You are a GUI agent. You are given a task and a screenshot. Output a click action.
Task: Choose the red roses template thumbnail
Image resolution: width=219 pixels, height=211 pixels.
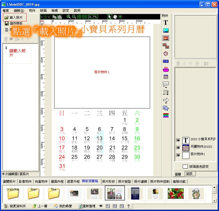coord(176,194)
